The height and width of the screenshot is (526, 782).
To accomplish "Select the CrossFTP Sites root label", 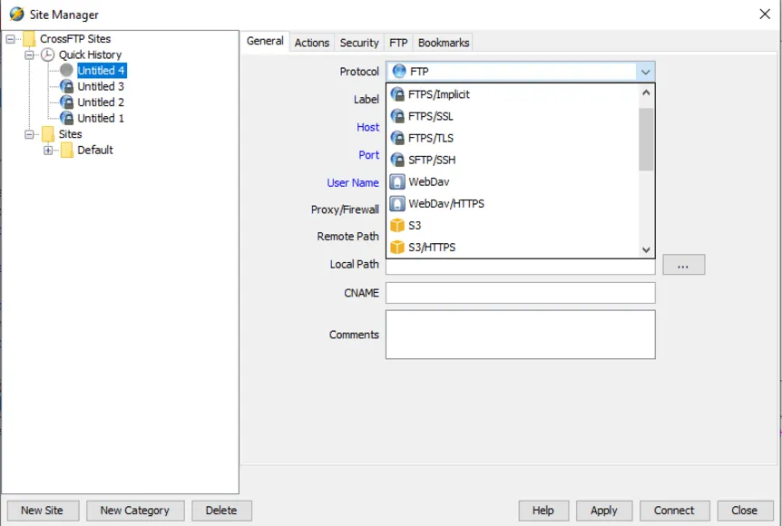I will [75, 39].
